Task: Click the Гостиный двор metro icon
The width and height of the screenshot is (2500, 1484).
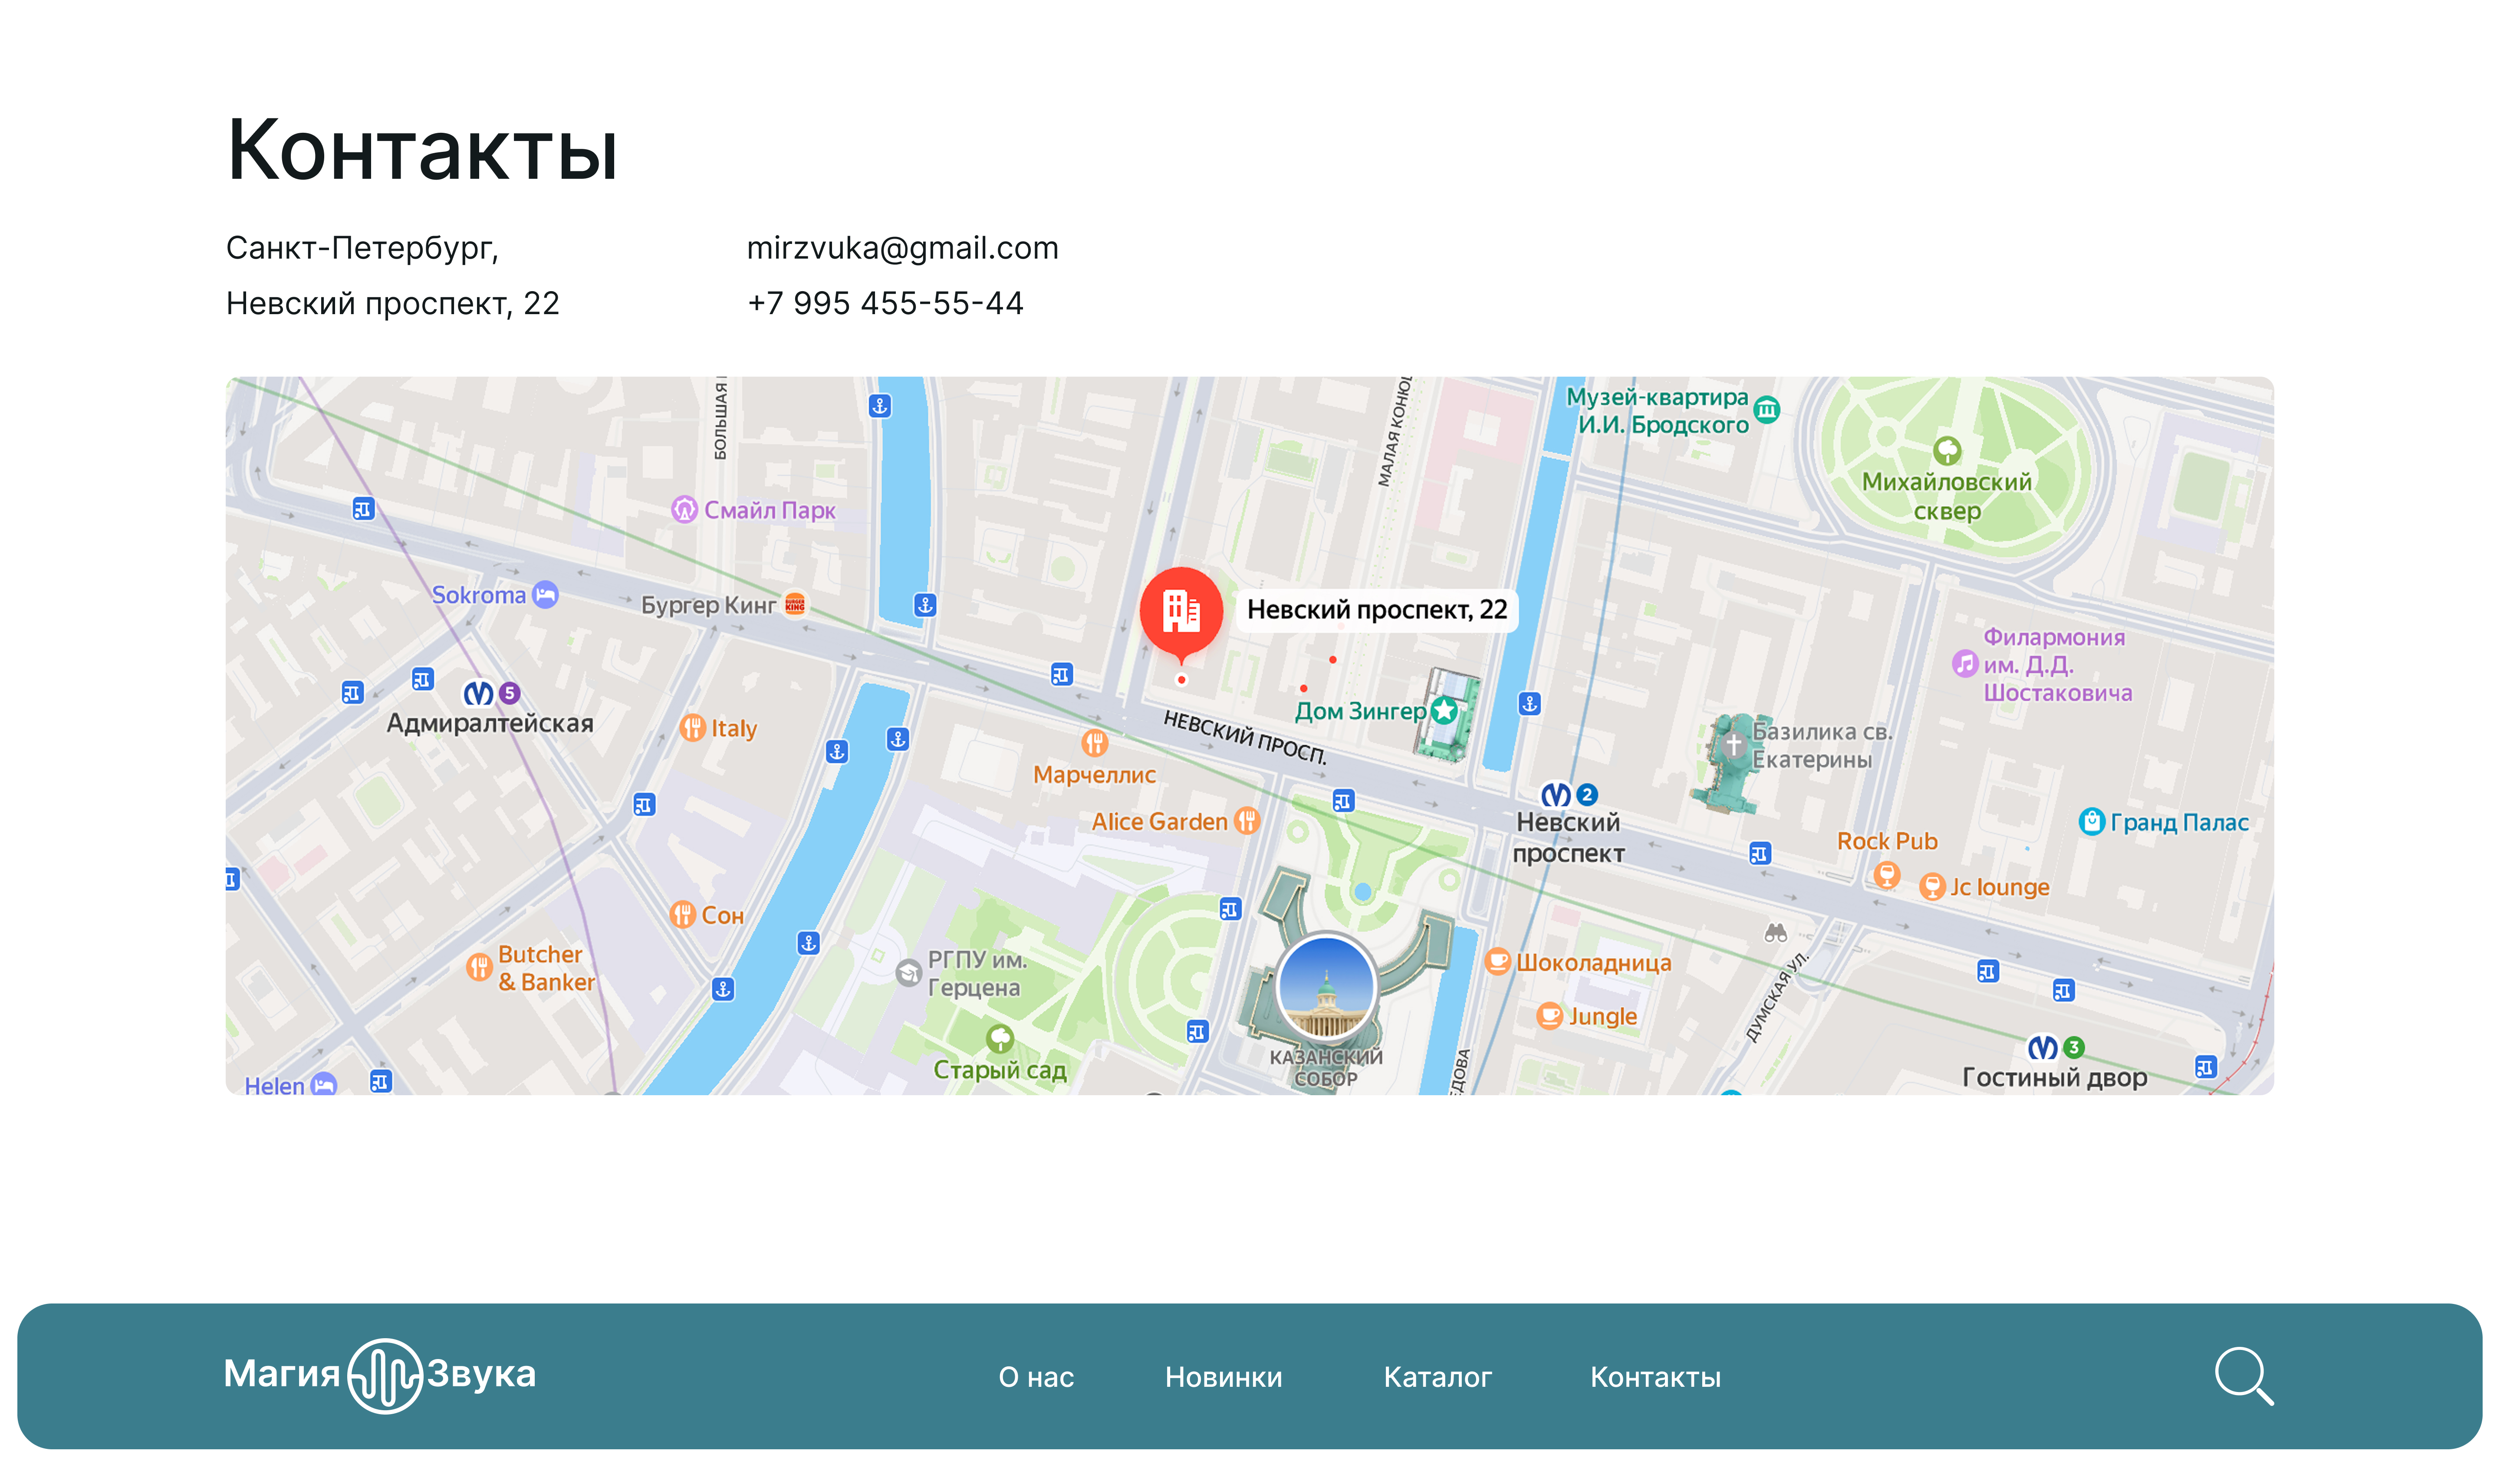Action: 2042,1048
